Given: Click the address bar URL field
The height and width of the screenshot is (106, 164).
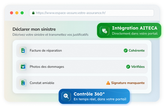Looking at the screenshot, I should pyautogui.click(x=91, y=13).
